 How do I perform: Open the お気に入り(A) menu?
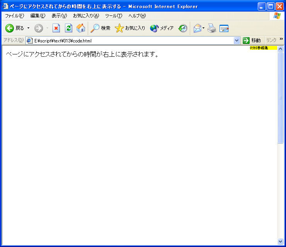click(x=86, y=16)
